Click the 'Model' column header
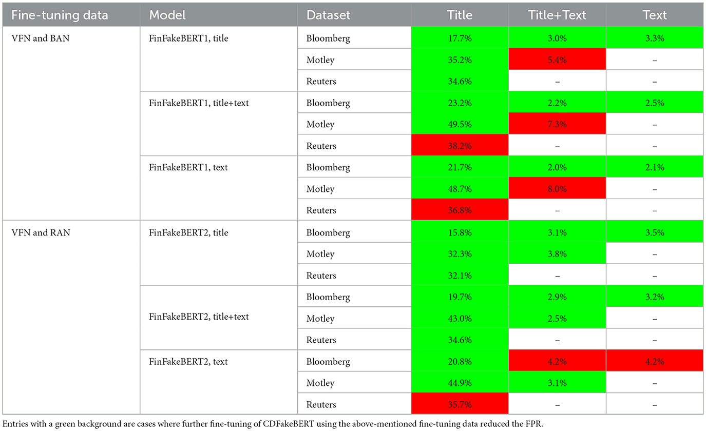This screenshot has width=706, height=431. coord(167,15)
